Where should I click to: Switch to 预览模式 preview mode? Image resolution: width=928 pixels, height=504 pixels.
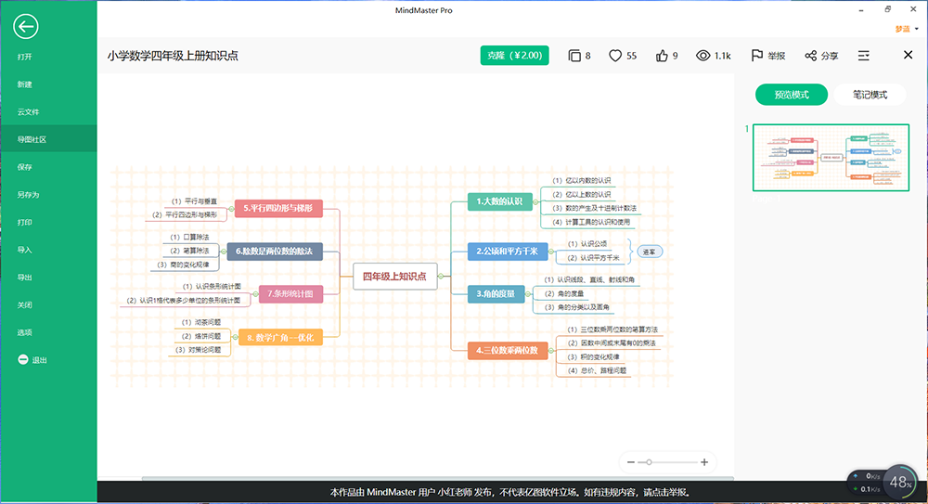[792, 95]
